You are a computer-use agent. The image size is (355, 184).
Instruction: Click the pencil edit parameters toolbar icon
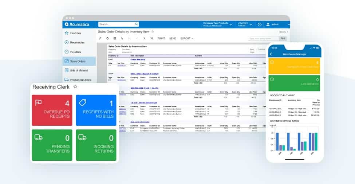point(100,38)
